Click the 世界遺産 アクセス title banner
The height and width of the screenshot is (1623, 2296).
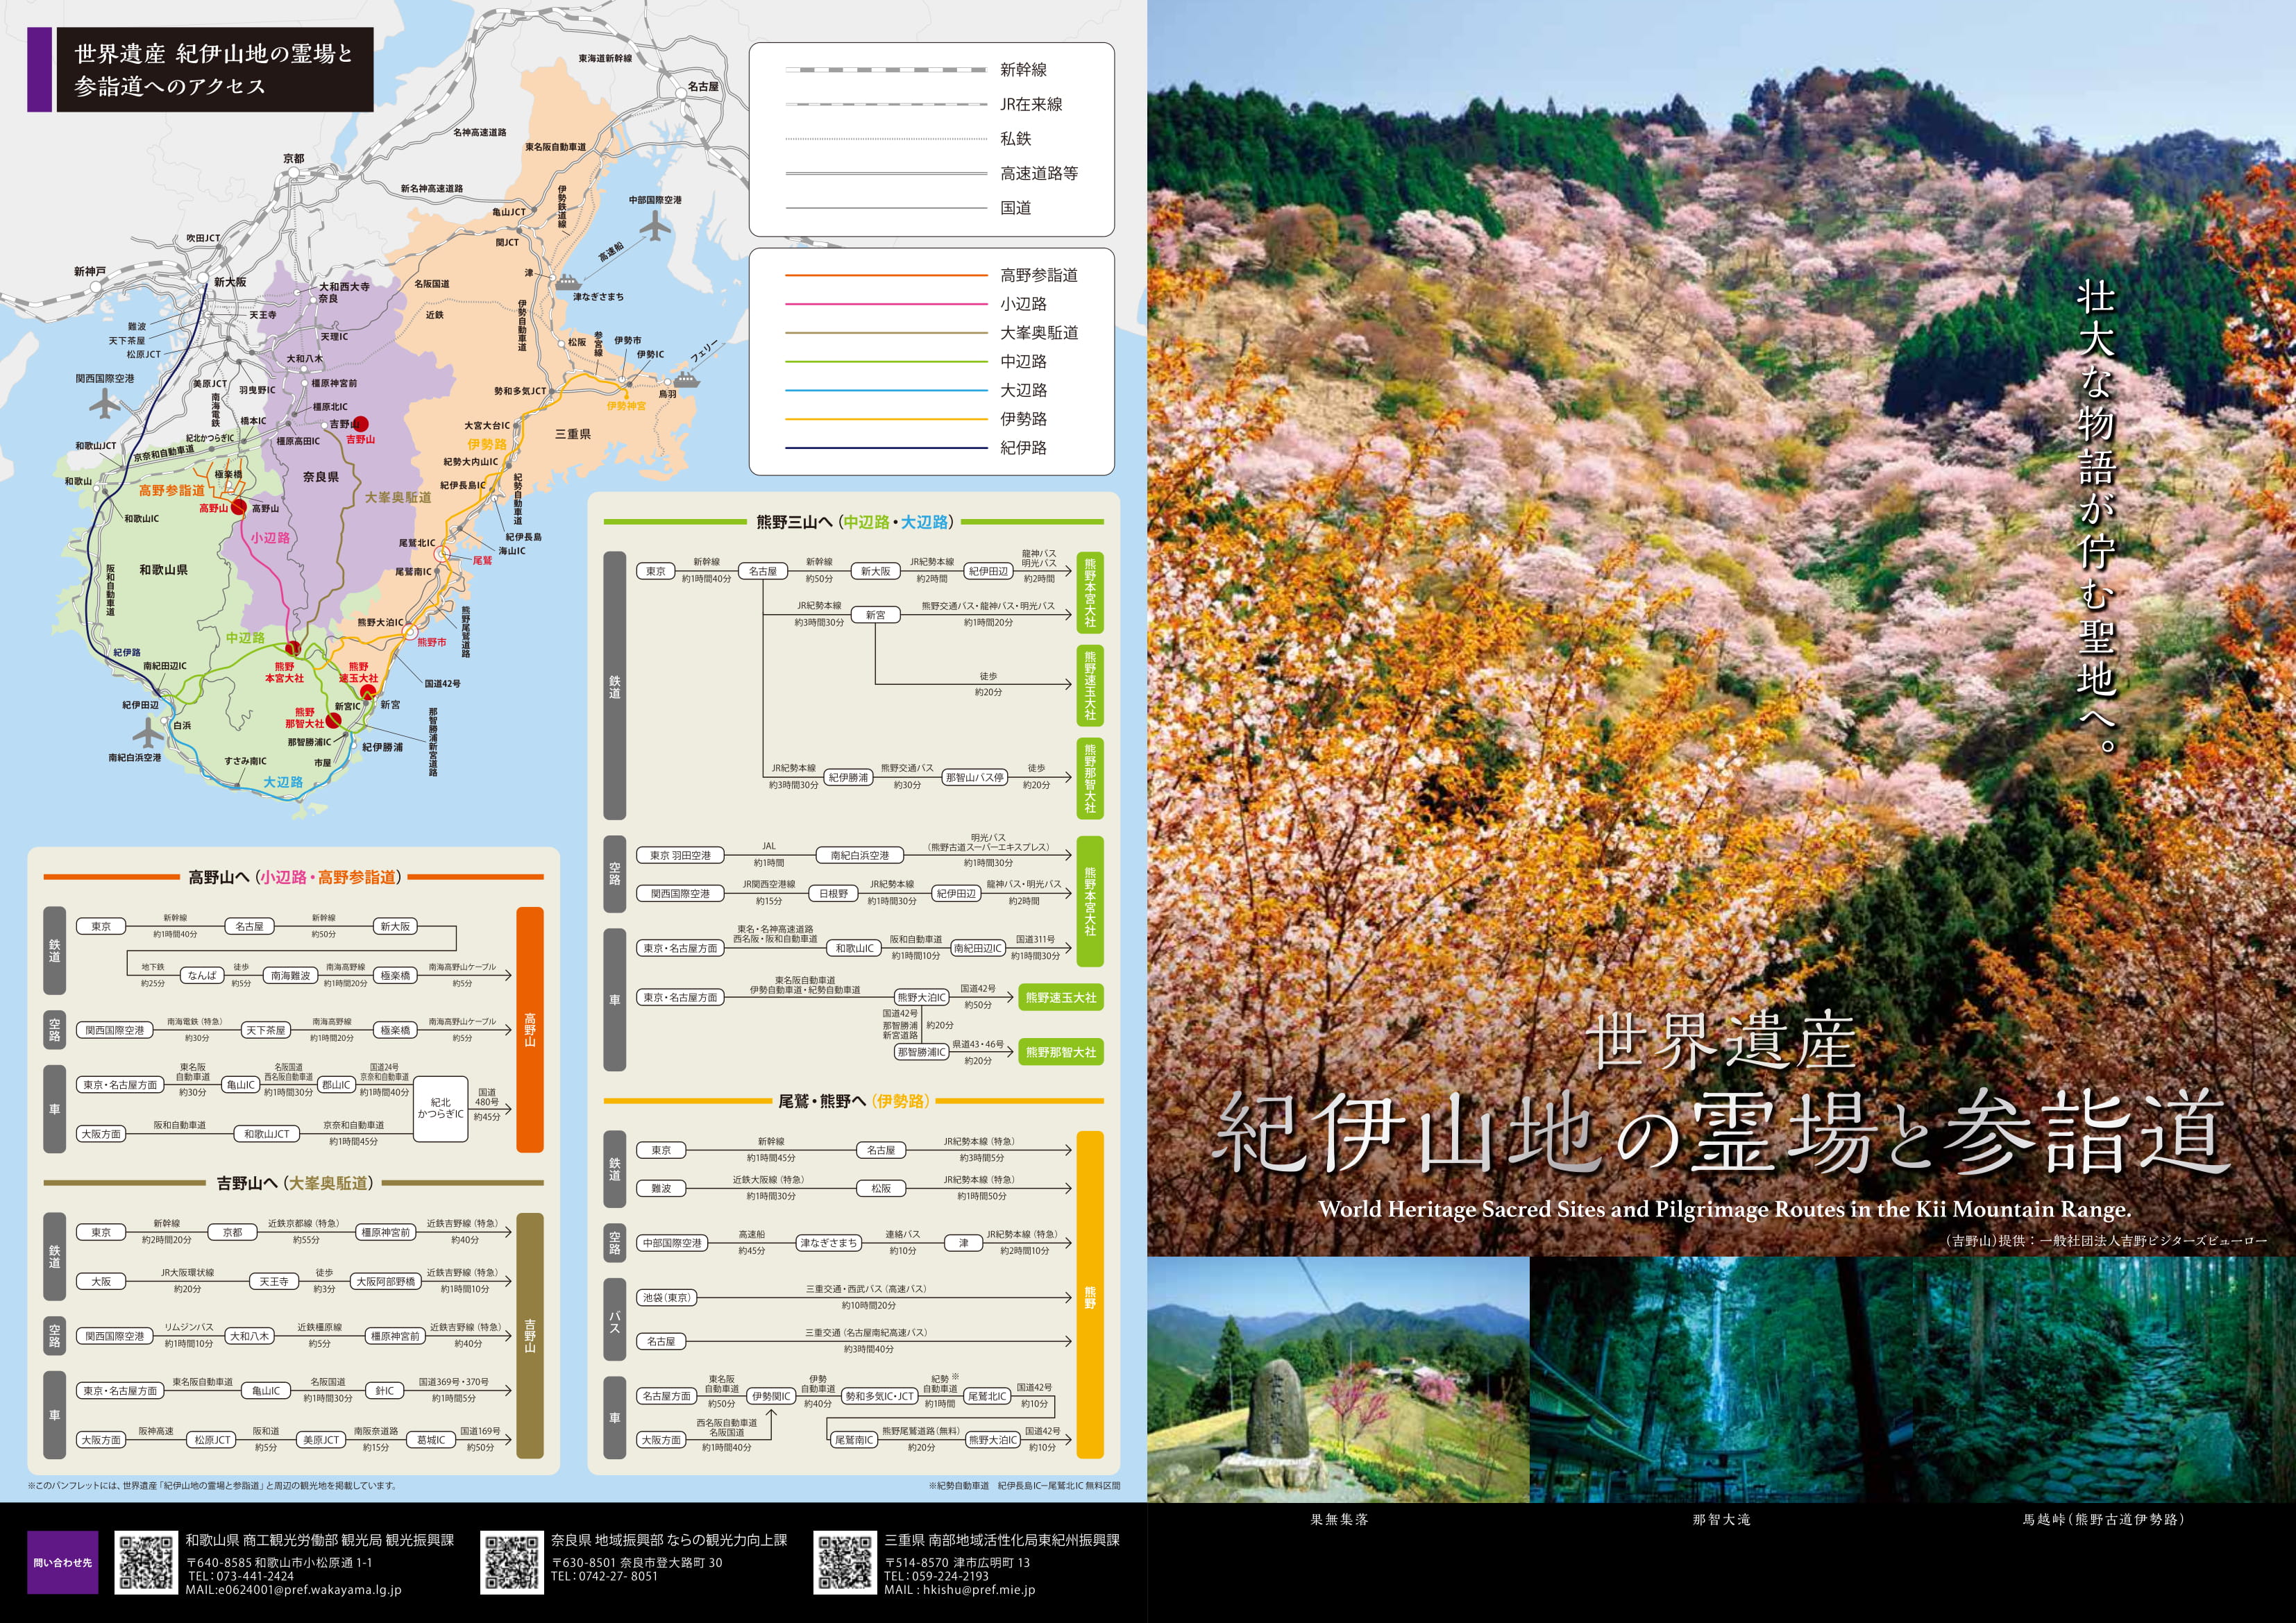pyautogui.click(x=213, y=69)
